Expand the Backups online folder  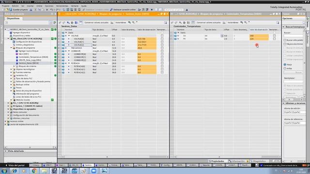[x=11, y=85]
